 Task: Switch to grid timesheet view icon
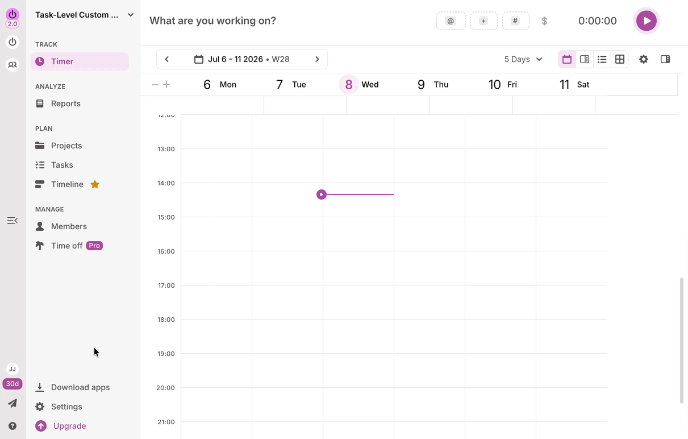[x=620, y=59]
